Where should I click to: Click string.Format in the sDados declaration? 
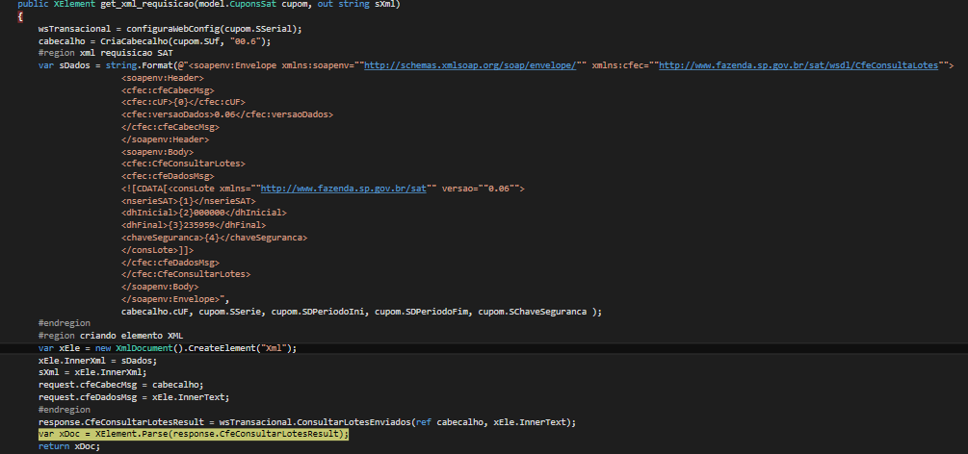point(137,65)
